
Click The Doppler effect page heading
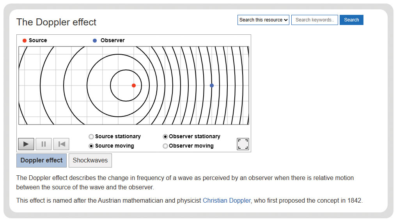click(x=56, y=22)
